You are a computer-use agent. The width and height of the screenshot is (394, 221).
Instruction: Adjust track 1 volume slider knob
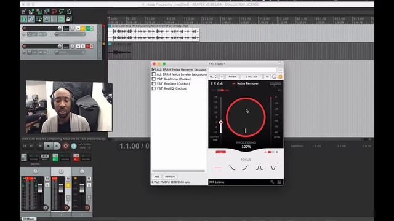tap(60, 28)
